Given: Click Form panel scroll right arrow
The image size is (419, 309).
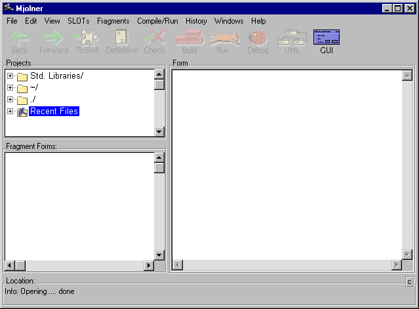Looking at the screenshot, I should pos(395,265).
